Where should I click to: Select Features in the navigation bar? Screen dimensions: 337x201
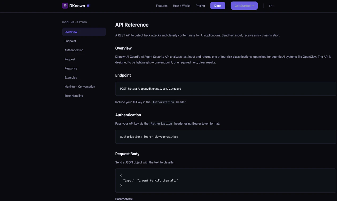tap(162, 6)
